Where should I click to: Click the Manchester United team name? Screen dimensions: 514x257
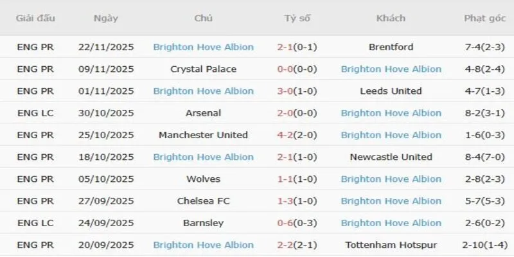click(x=203, y=135)
